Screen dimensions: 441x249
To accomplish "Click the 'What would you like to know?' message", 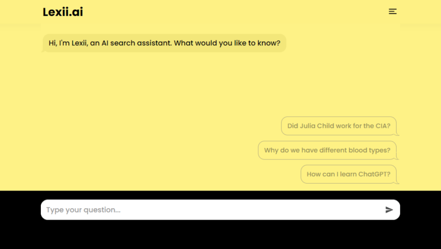I will pos(227,43).
